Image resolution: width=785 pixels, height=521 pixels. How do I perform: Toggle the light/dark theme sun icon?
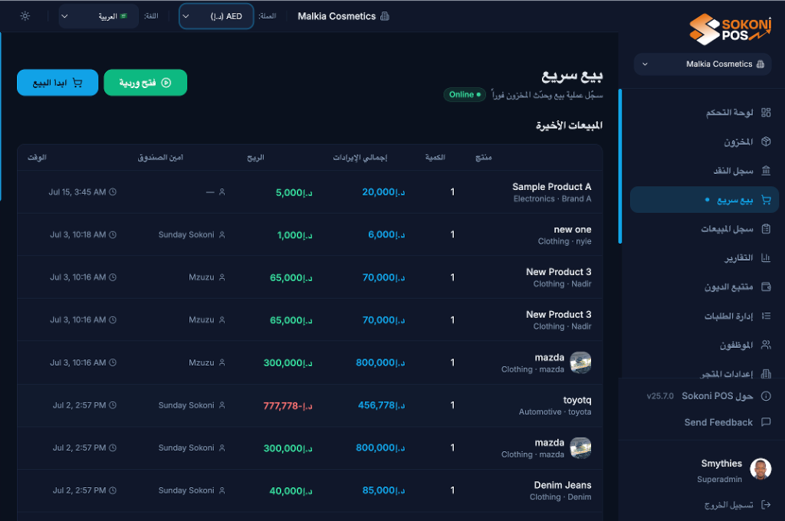coord(25,16)
